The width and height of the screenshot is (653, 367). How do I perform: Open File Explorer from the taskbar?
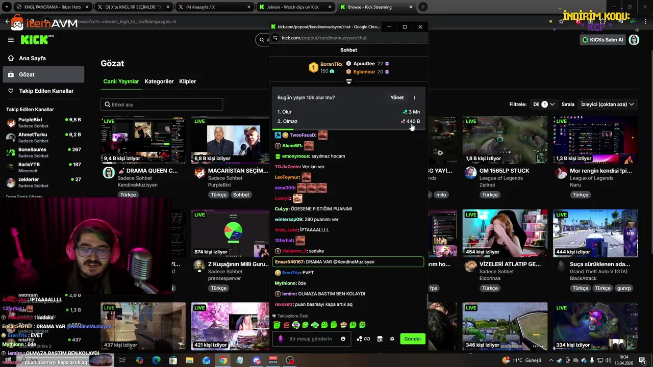click(x=189, y=360)
